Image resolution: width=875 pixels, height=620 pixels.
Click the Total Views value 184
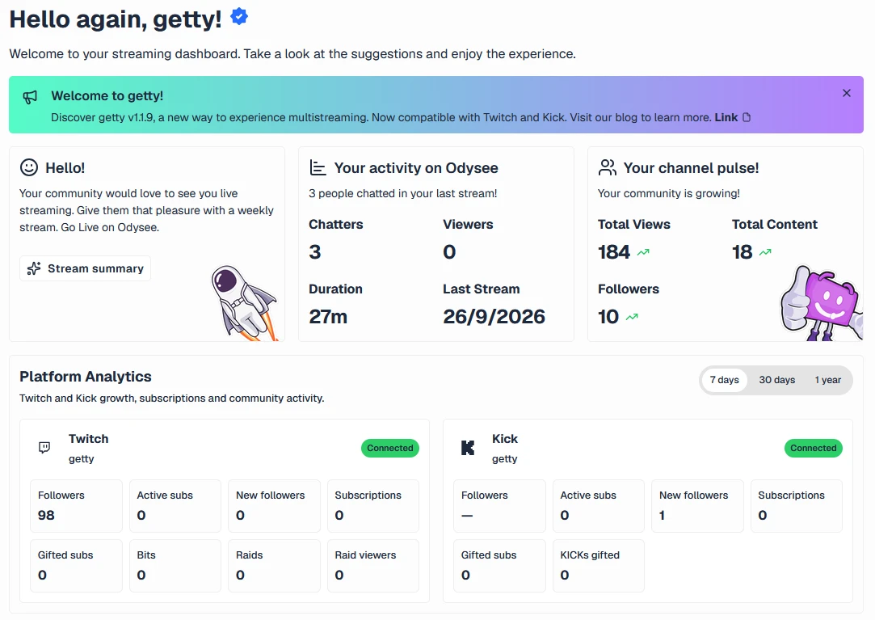(x=614, y=252)
